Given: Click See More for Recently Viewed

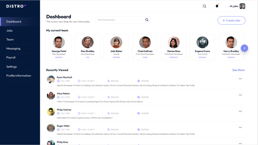Looking at the screenshot, I should (x=238, y=70).
